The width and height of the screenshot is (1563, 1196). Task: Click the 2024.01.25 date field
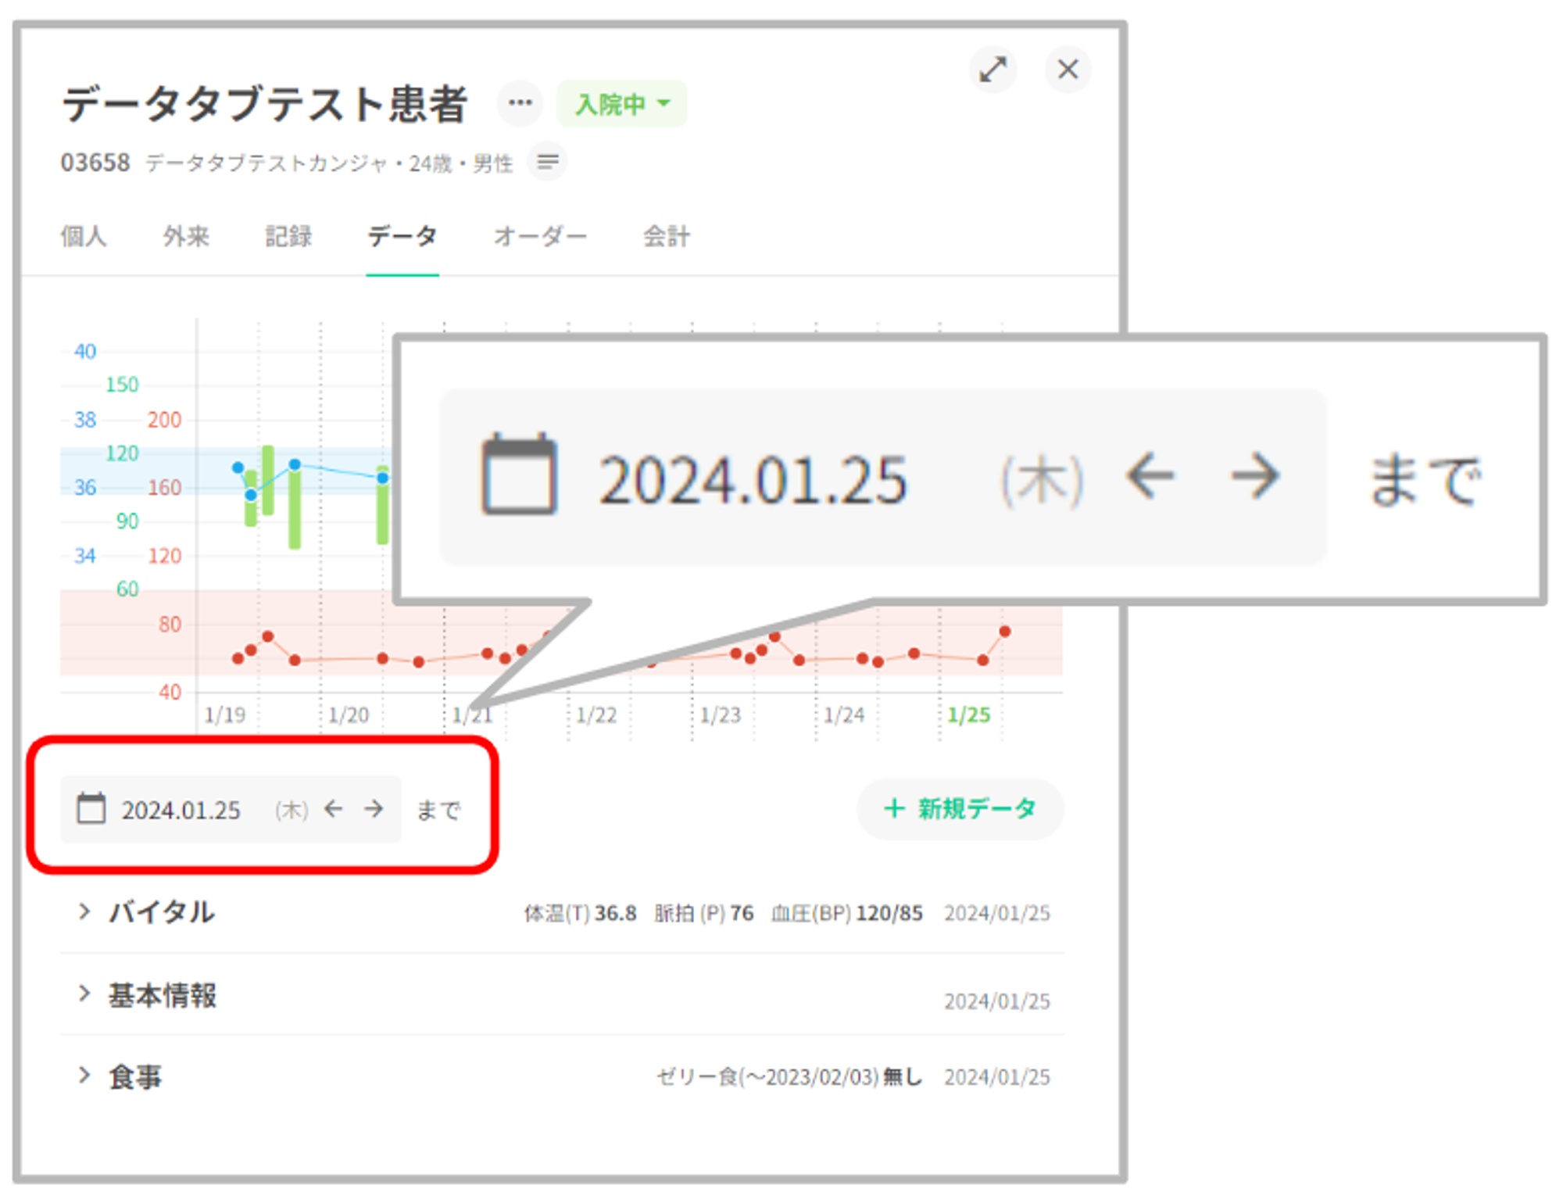[x=181, y=810]
